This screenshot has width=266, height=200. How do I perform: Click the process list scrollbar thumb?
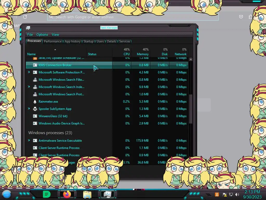click(x=191, y=109)
